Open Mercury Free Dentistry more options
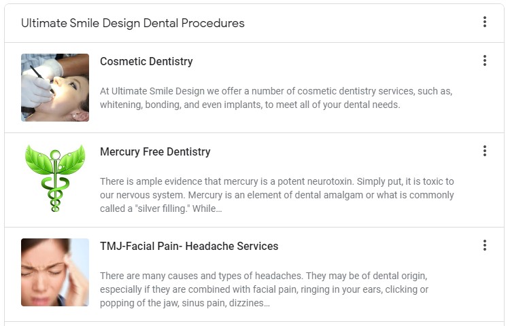Screen dimensions: 527x326 coord(484,151)
